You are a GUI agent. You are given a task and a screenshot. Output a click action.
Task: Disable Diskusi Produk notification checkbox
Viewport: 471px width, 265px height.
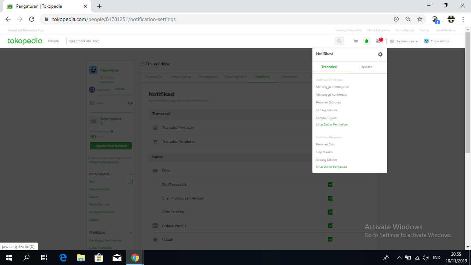coord(330,226)
